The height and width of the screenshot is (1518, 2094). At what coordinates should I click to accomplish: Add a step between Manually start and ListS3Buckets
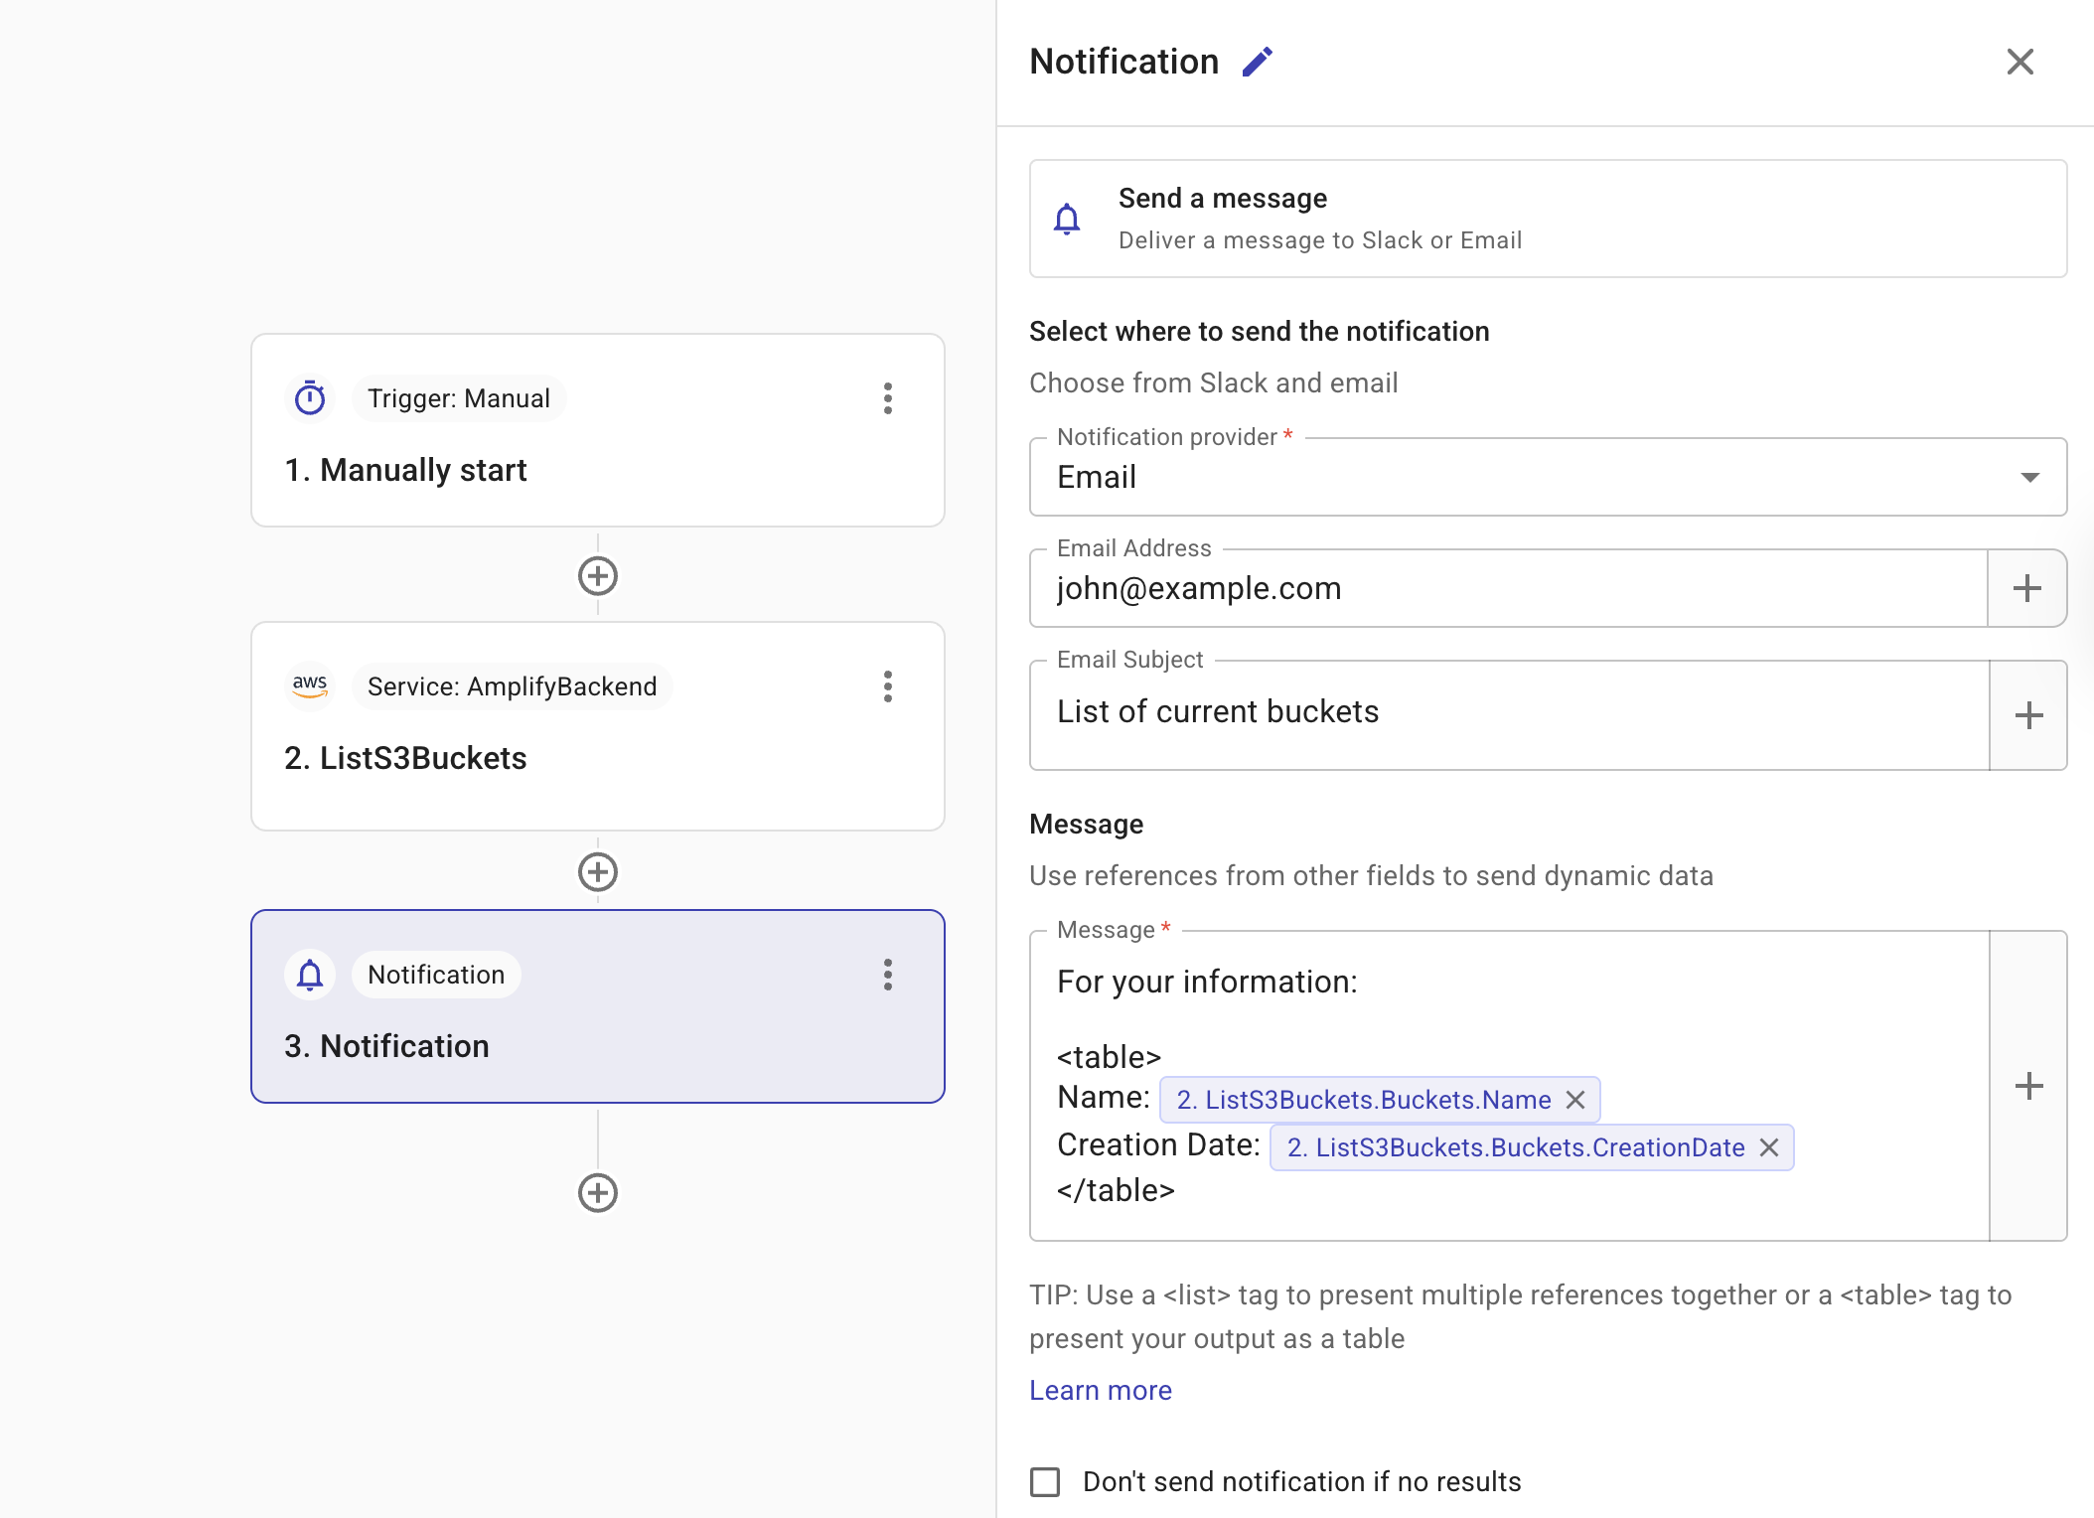(597, 576)
